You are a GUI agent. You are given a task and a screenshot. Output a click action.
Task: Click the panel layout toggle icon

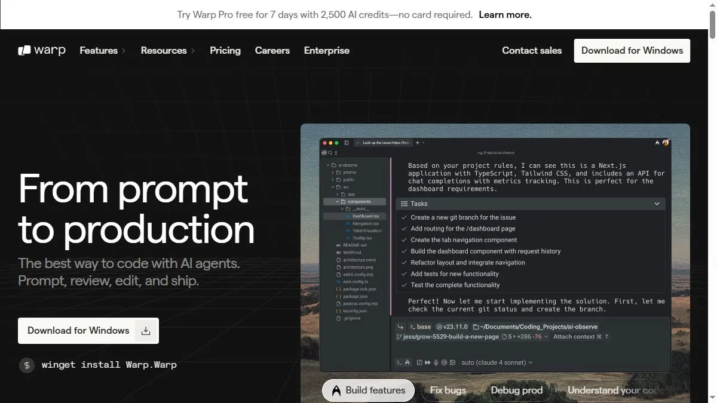(347, 143)
